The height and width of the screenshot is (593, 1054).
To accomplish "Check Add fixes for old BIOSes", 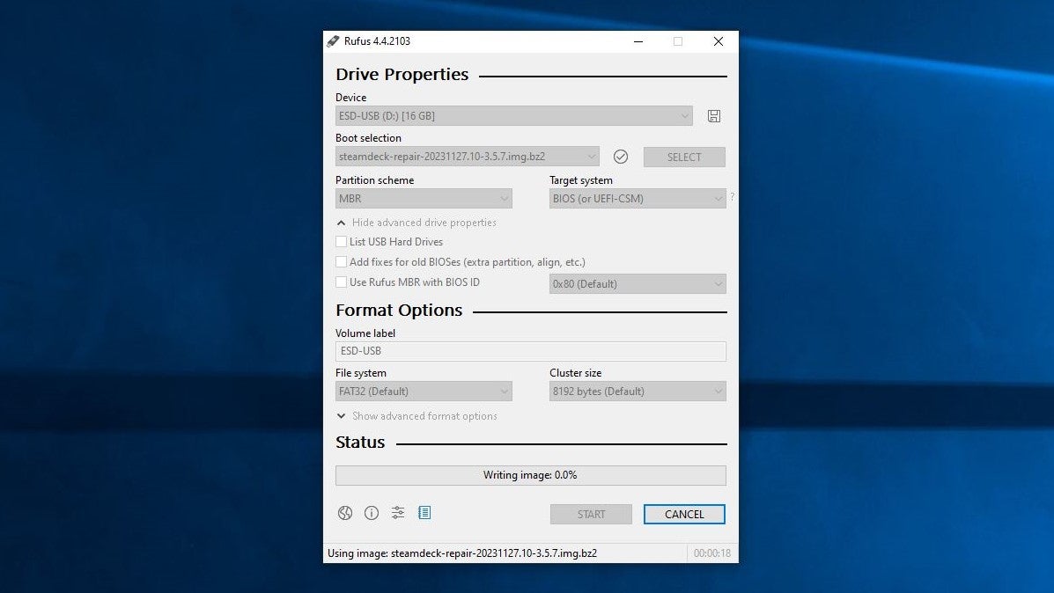I will coord(342,261).
